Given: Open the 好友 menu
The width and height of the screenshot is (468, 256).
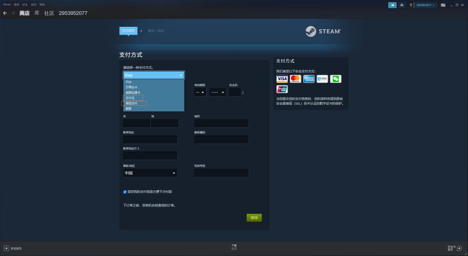Looking at the screenshot, I should coord(25,4).
